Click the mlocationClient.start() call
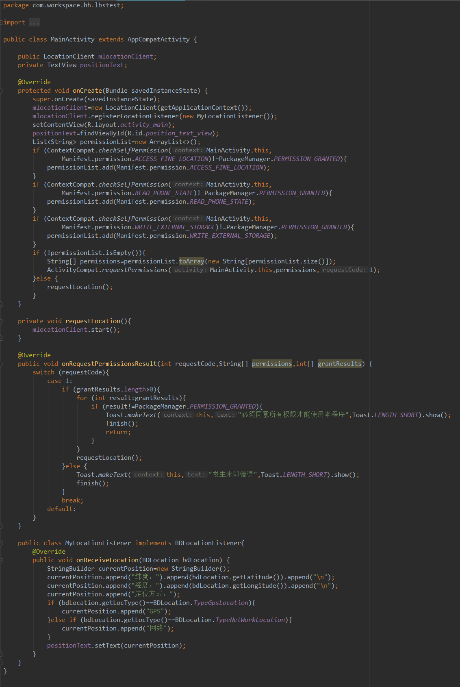This screenshot has height=687, width=460. (74, 330)
